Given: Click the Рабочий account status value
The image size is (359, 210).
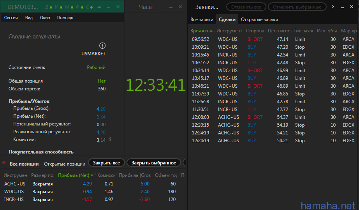Looking at the screenshot, I should (x=96, y=67).
